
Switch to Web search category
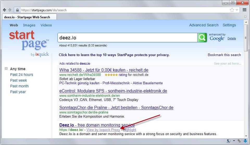14,25
